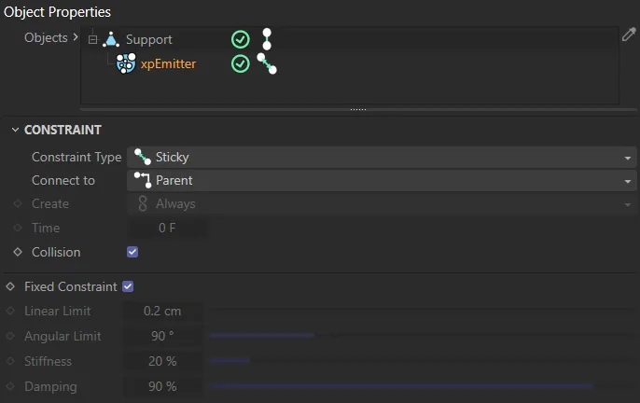Image resolution: width=640 pixels, height=403 pixels.
Task: Select Support in the objects list
Action: click(x=149, y=40)
